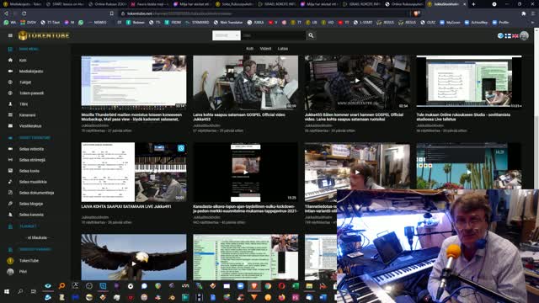The image size is (539, 303).
Task: Open Selaa blogeja in the sidebar
Action: pyautogui.click(x=31, y=204)
